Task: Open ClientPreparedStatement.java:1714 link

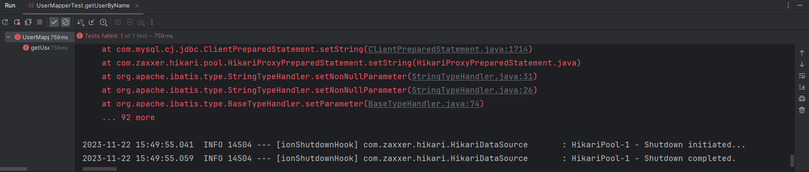Action: [x=448, y=49]
